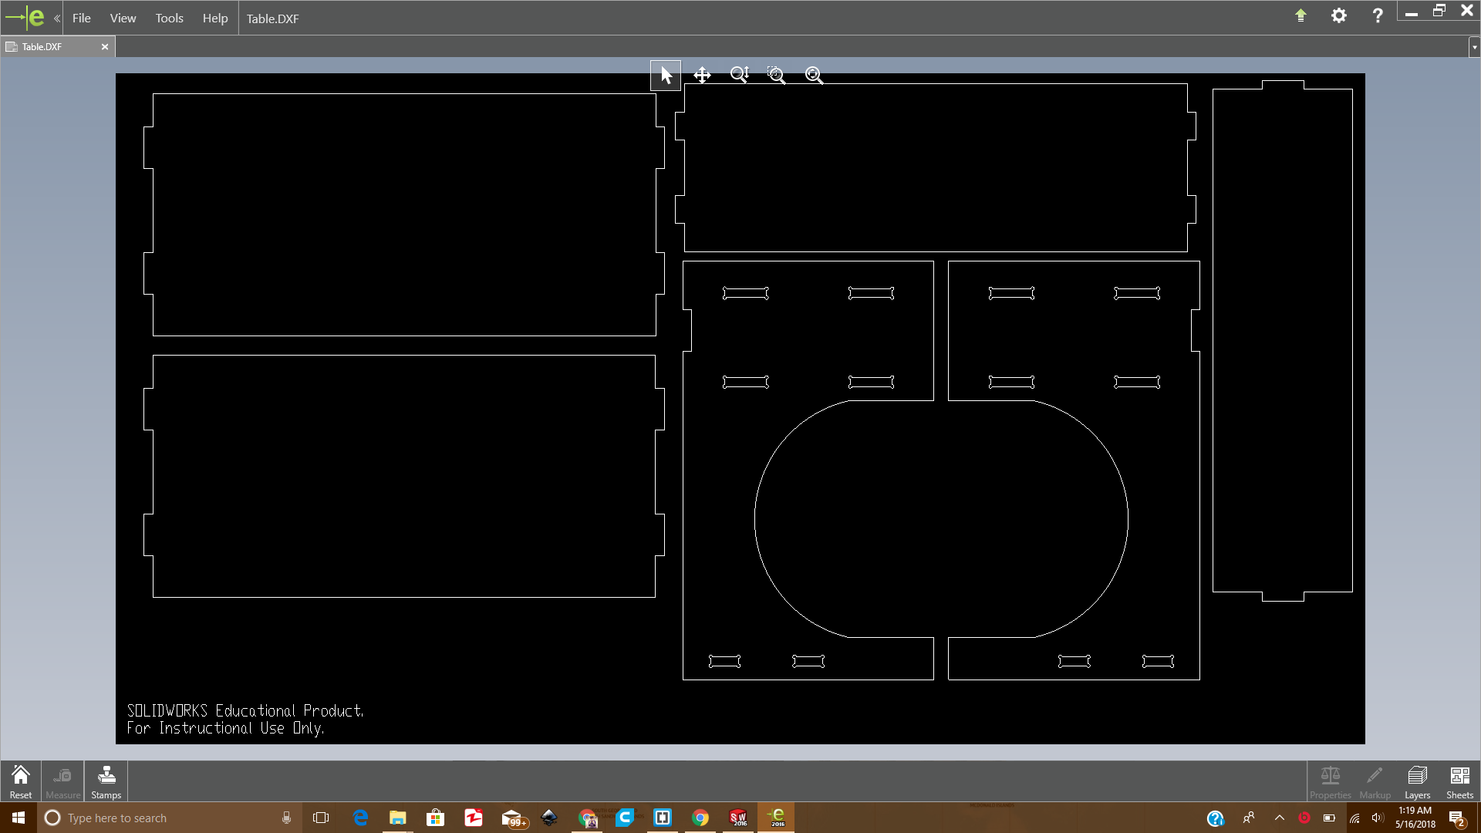The image size is (1481, 833).
Task: Open the Tools menu
Action: pos(169,19)
